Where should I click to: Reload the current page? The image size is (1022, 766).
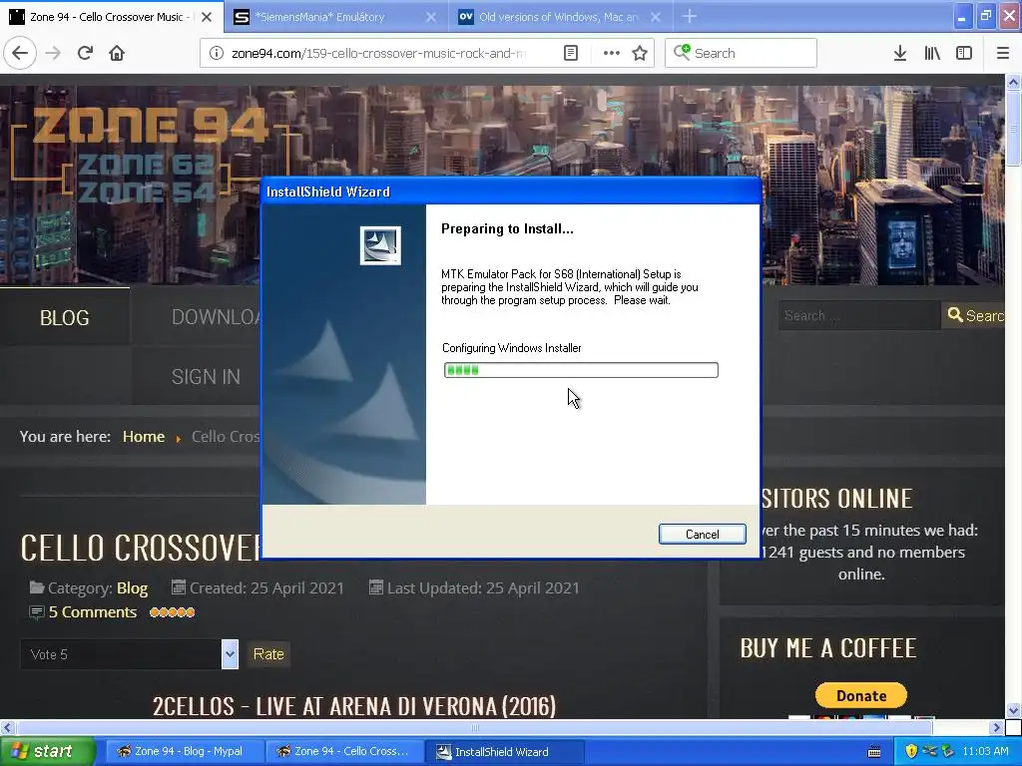click(85, 53)
